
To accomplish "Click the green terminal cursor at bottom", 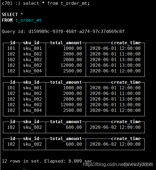I will [25, 170].
